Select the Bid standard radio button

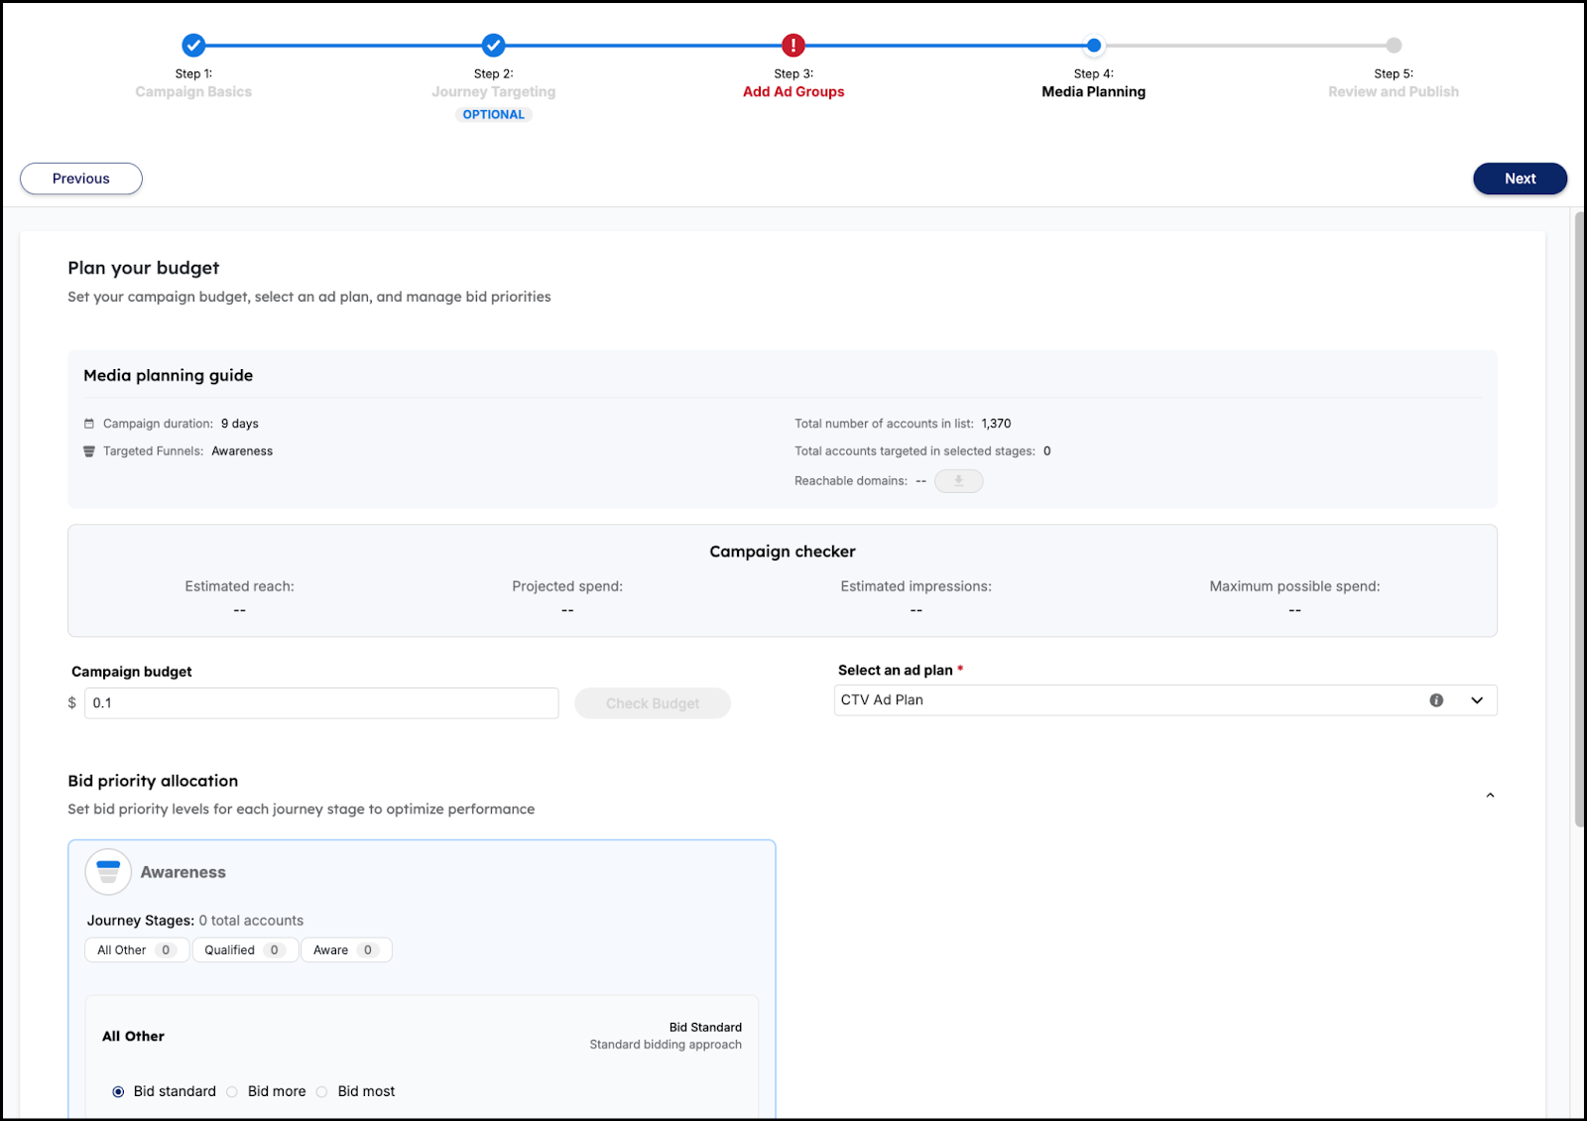coord(119,1091)
